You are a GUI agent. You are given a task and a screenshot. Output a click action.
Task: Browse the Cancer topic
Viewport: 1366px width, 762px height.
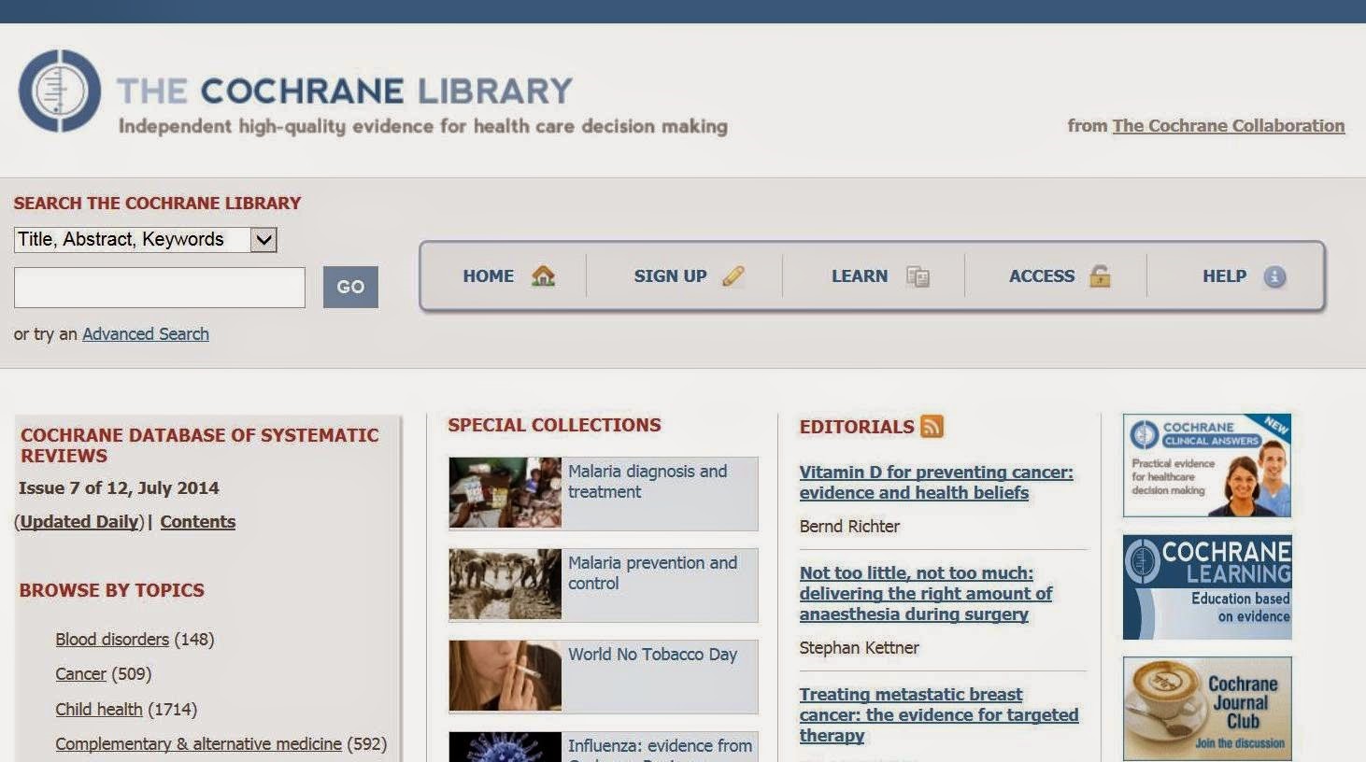pyautogui.click(x=80, y=673)
